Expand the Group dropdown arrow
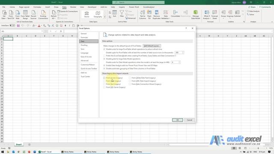274x154 pixels. click(223, 18)
